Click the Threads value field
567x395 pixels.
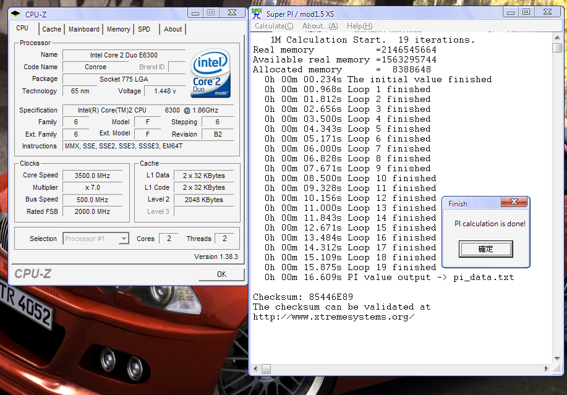tap(224, 239)
